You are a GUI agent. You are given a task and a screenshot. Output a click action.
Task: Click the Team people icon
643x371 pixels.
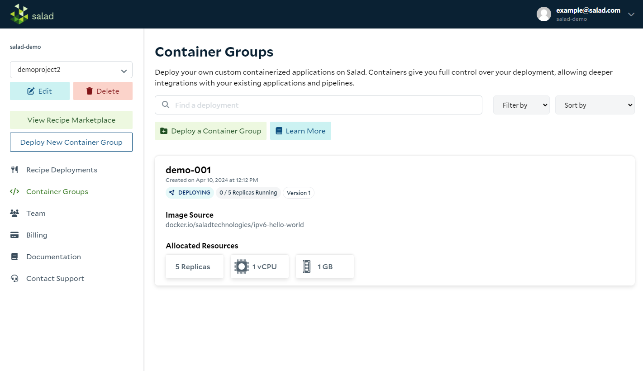(x=14, y=213)
